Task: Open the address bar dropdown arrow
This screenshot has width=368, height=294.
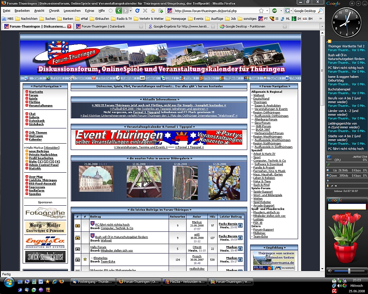Action: (267, 11)
